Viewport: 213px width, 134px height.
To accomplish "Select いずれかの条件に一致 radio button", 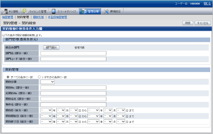I will coord(39,77).
